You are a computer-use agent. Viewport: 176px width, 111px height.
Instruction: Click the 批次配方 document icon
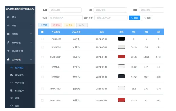[12, 75]
